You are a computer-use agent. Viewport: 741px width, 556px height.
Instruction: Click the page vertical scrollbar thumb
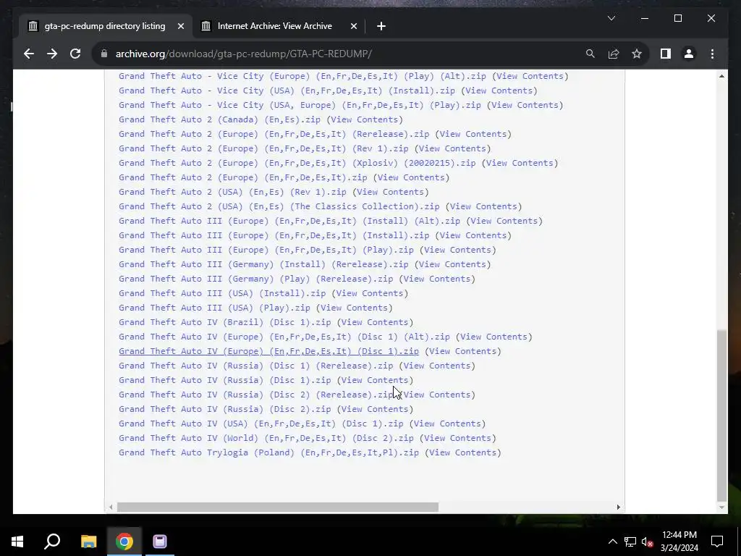721,416
